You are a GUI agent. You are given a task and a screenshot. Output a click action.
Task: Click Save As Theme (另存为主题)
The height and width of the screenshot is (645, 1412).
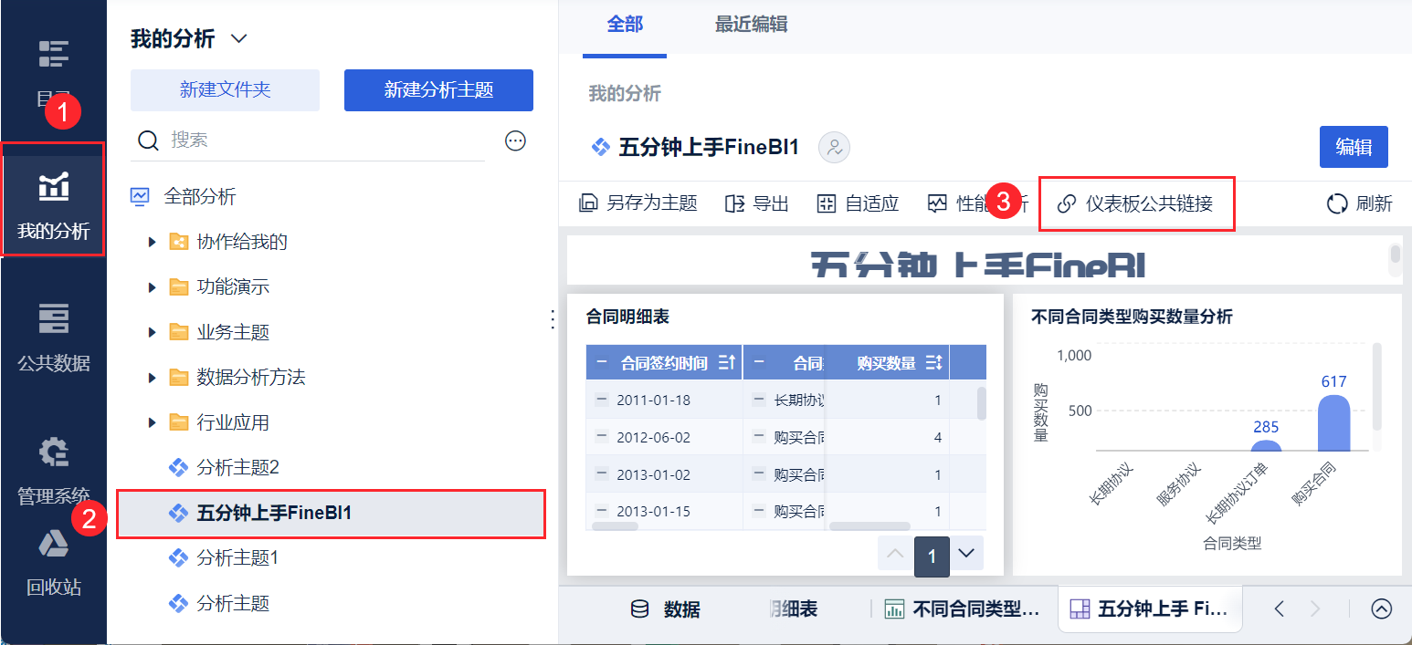638,203
